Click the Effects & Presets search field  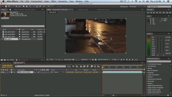[159, 61]
